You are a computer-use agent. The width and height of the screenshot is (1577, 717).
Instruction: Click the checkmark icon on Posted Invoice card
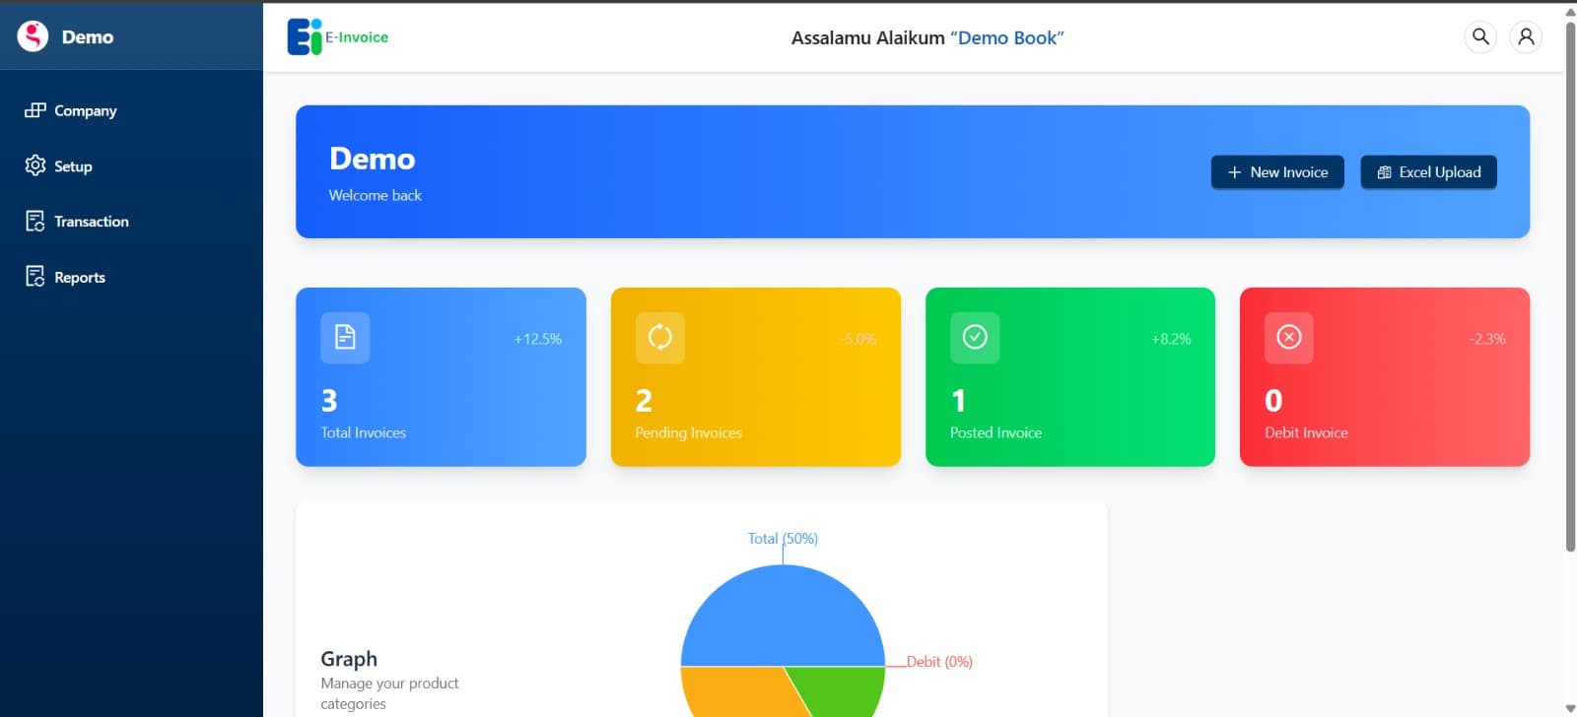[x=975, y=338]
